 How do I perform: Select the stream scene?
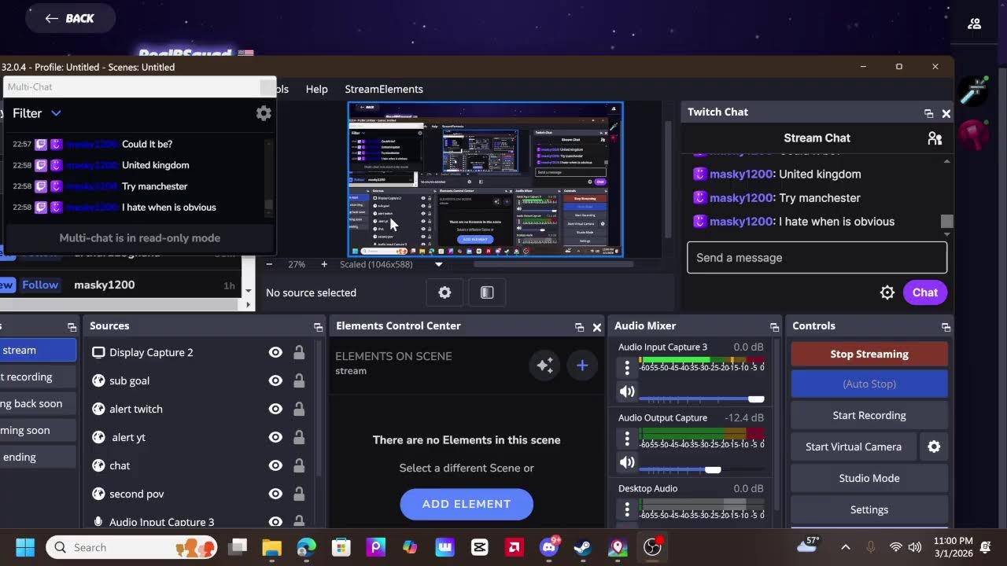pos(38,351)
